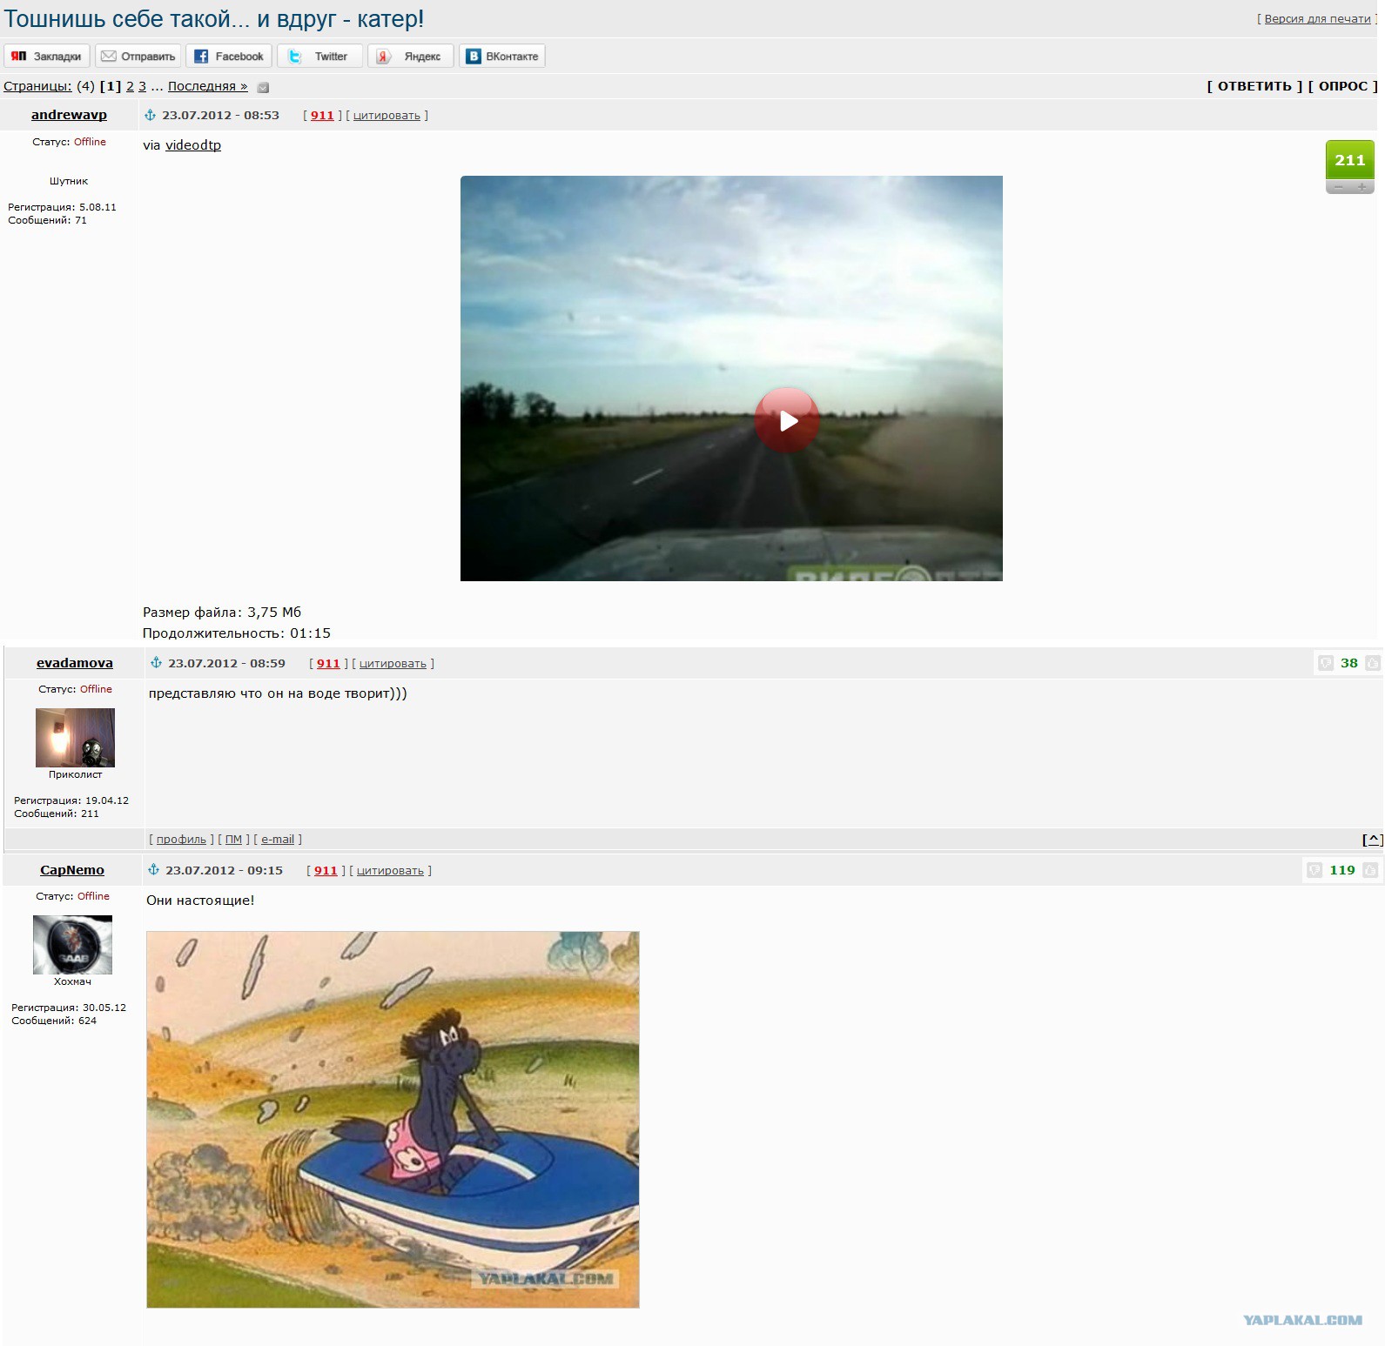1385x1346 pixels.
Task: Open the cartoon horse in boat image
Action: 393,1120
